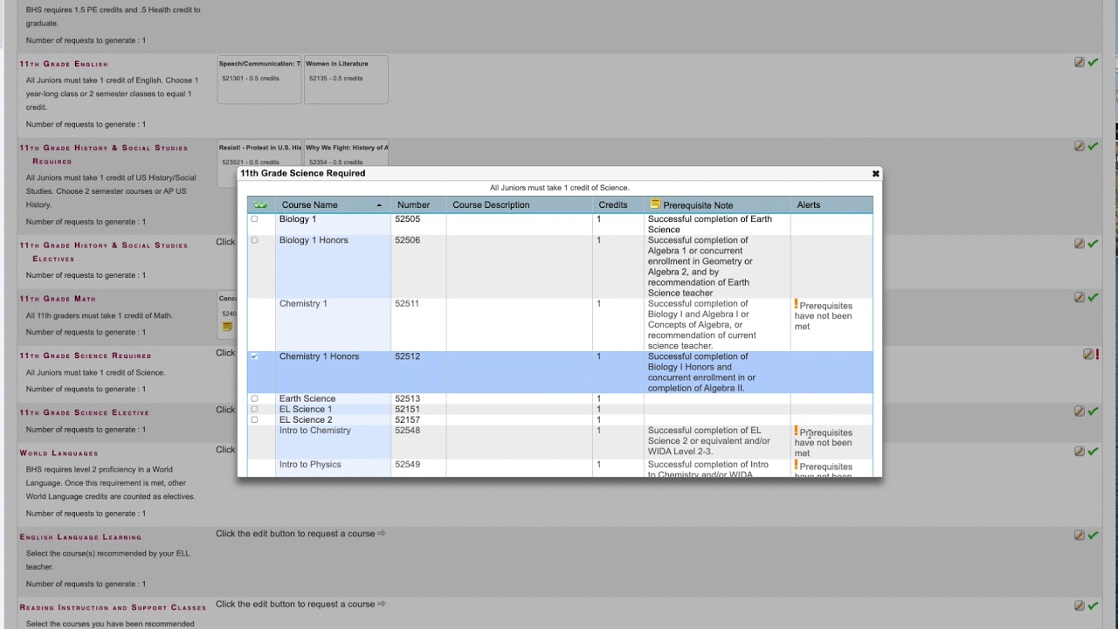Toggle the Course Name sort arrow
The width and height of the screenshot is (1118, 629).
tap(379, 205)
